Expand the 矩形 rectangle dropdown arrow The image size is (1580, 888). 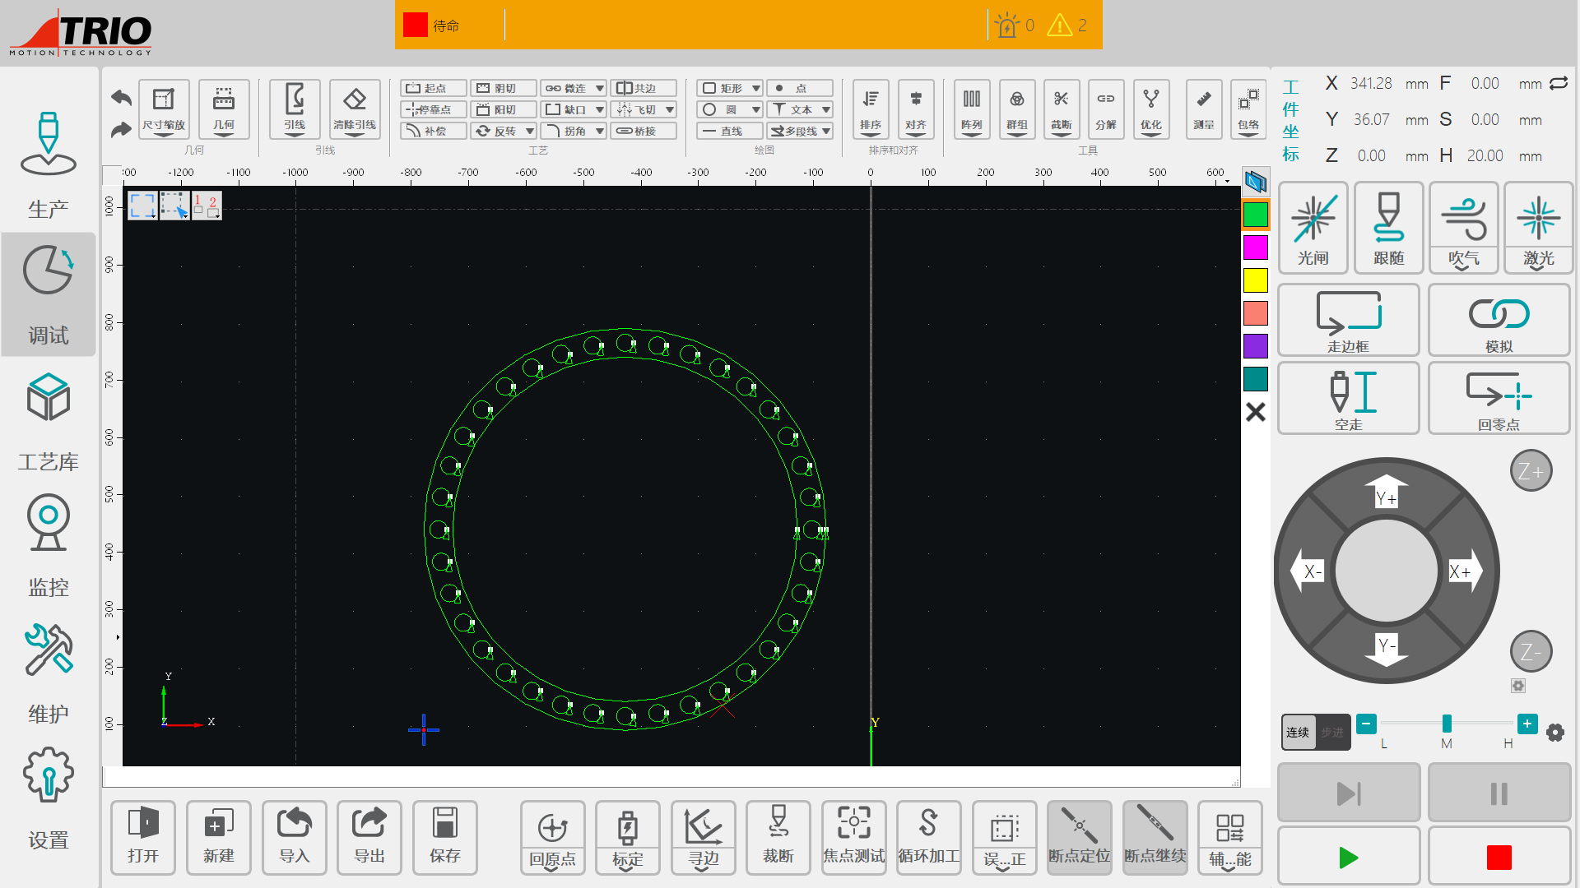[x=755, y=88]
